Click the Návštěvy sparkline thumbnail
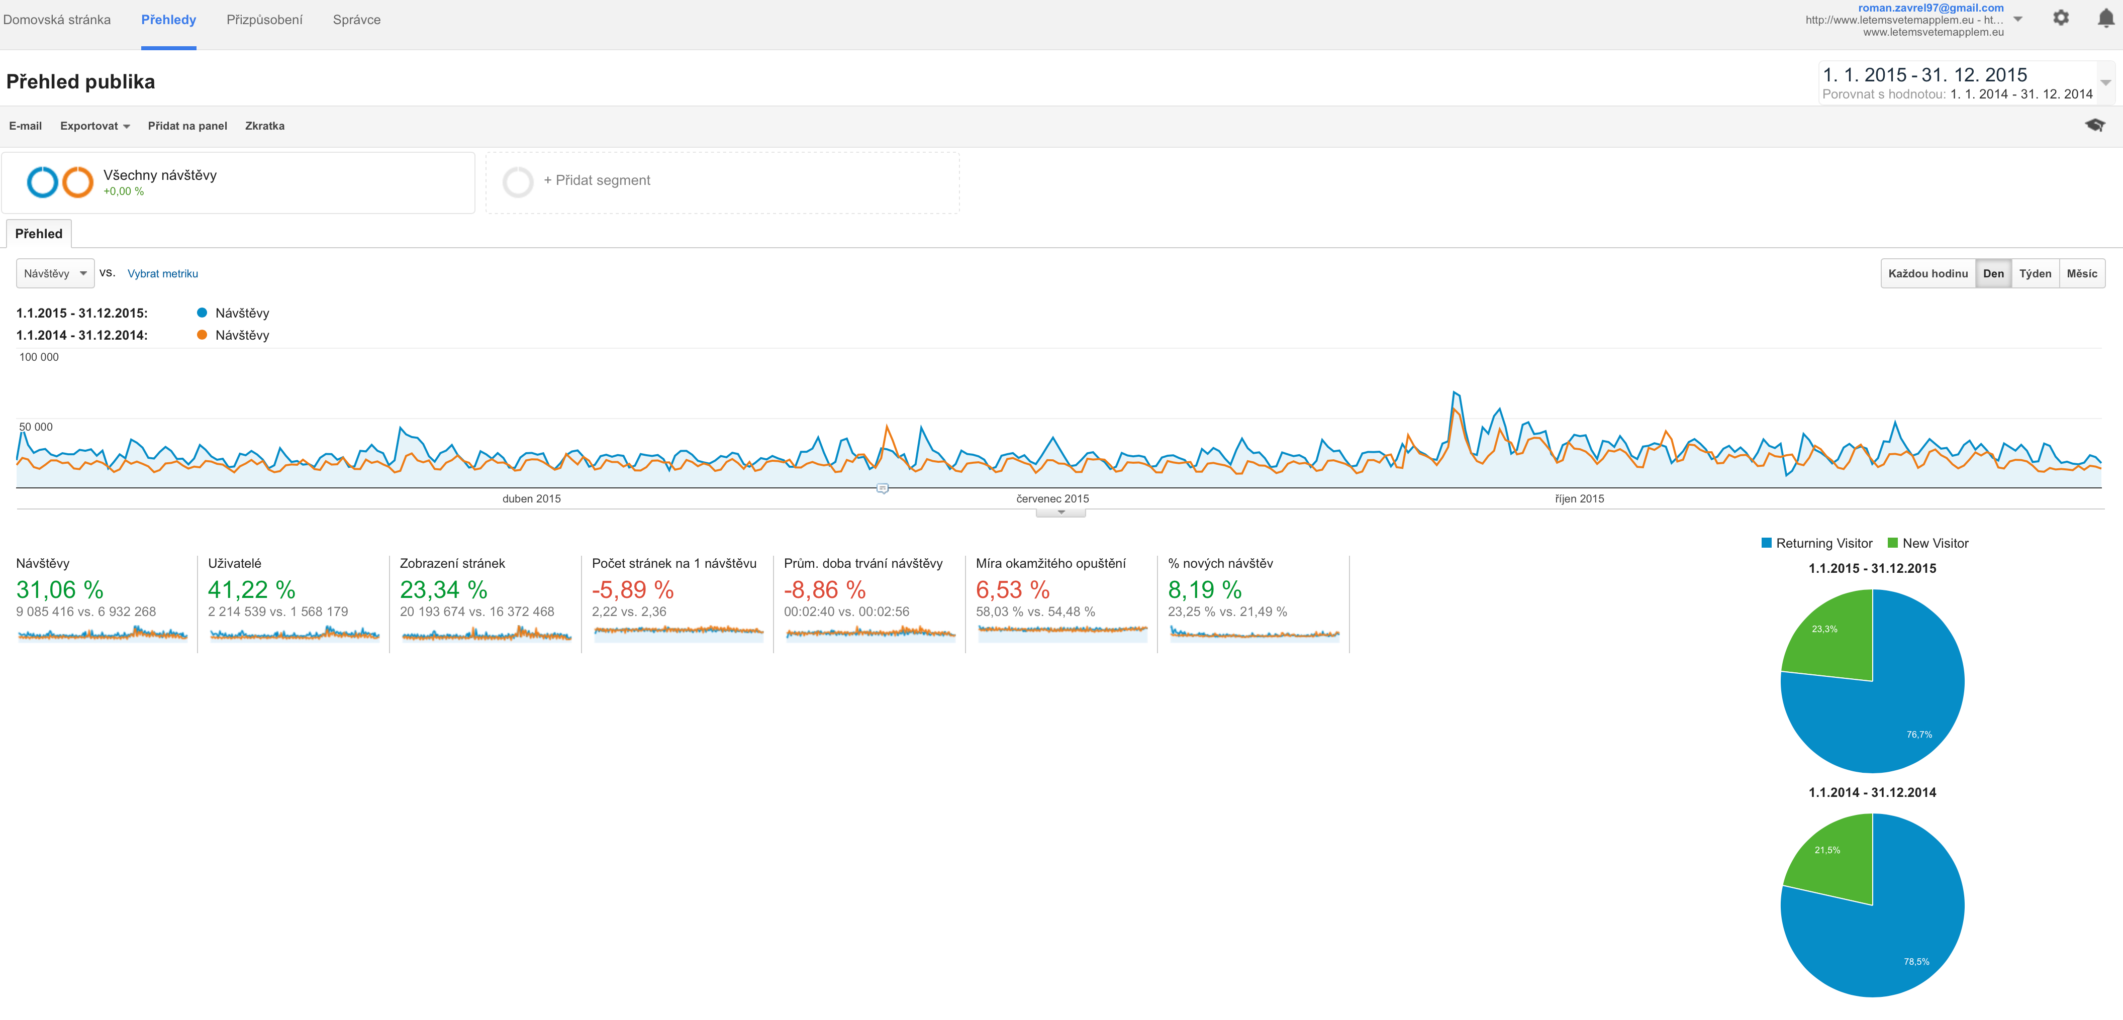This screenshot has width=2123, height=1020. 102,634
